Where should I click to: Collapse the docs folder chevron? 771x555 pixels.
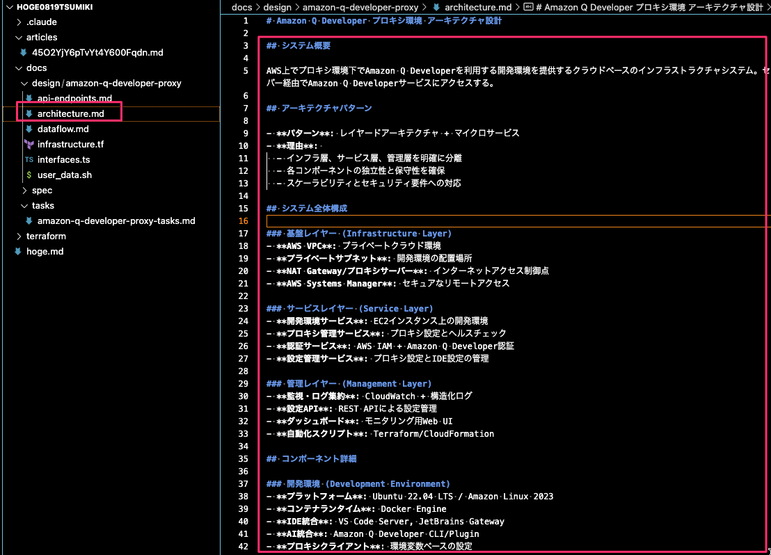point(19,68)
